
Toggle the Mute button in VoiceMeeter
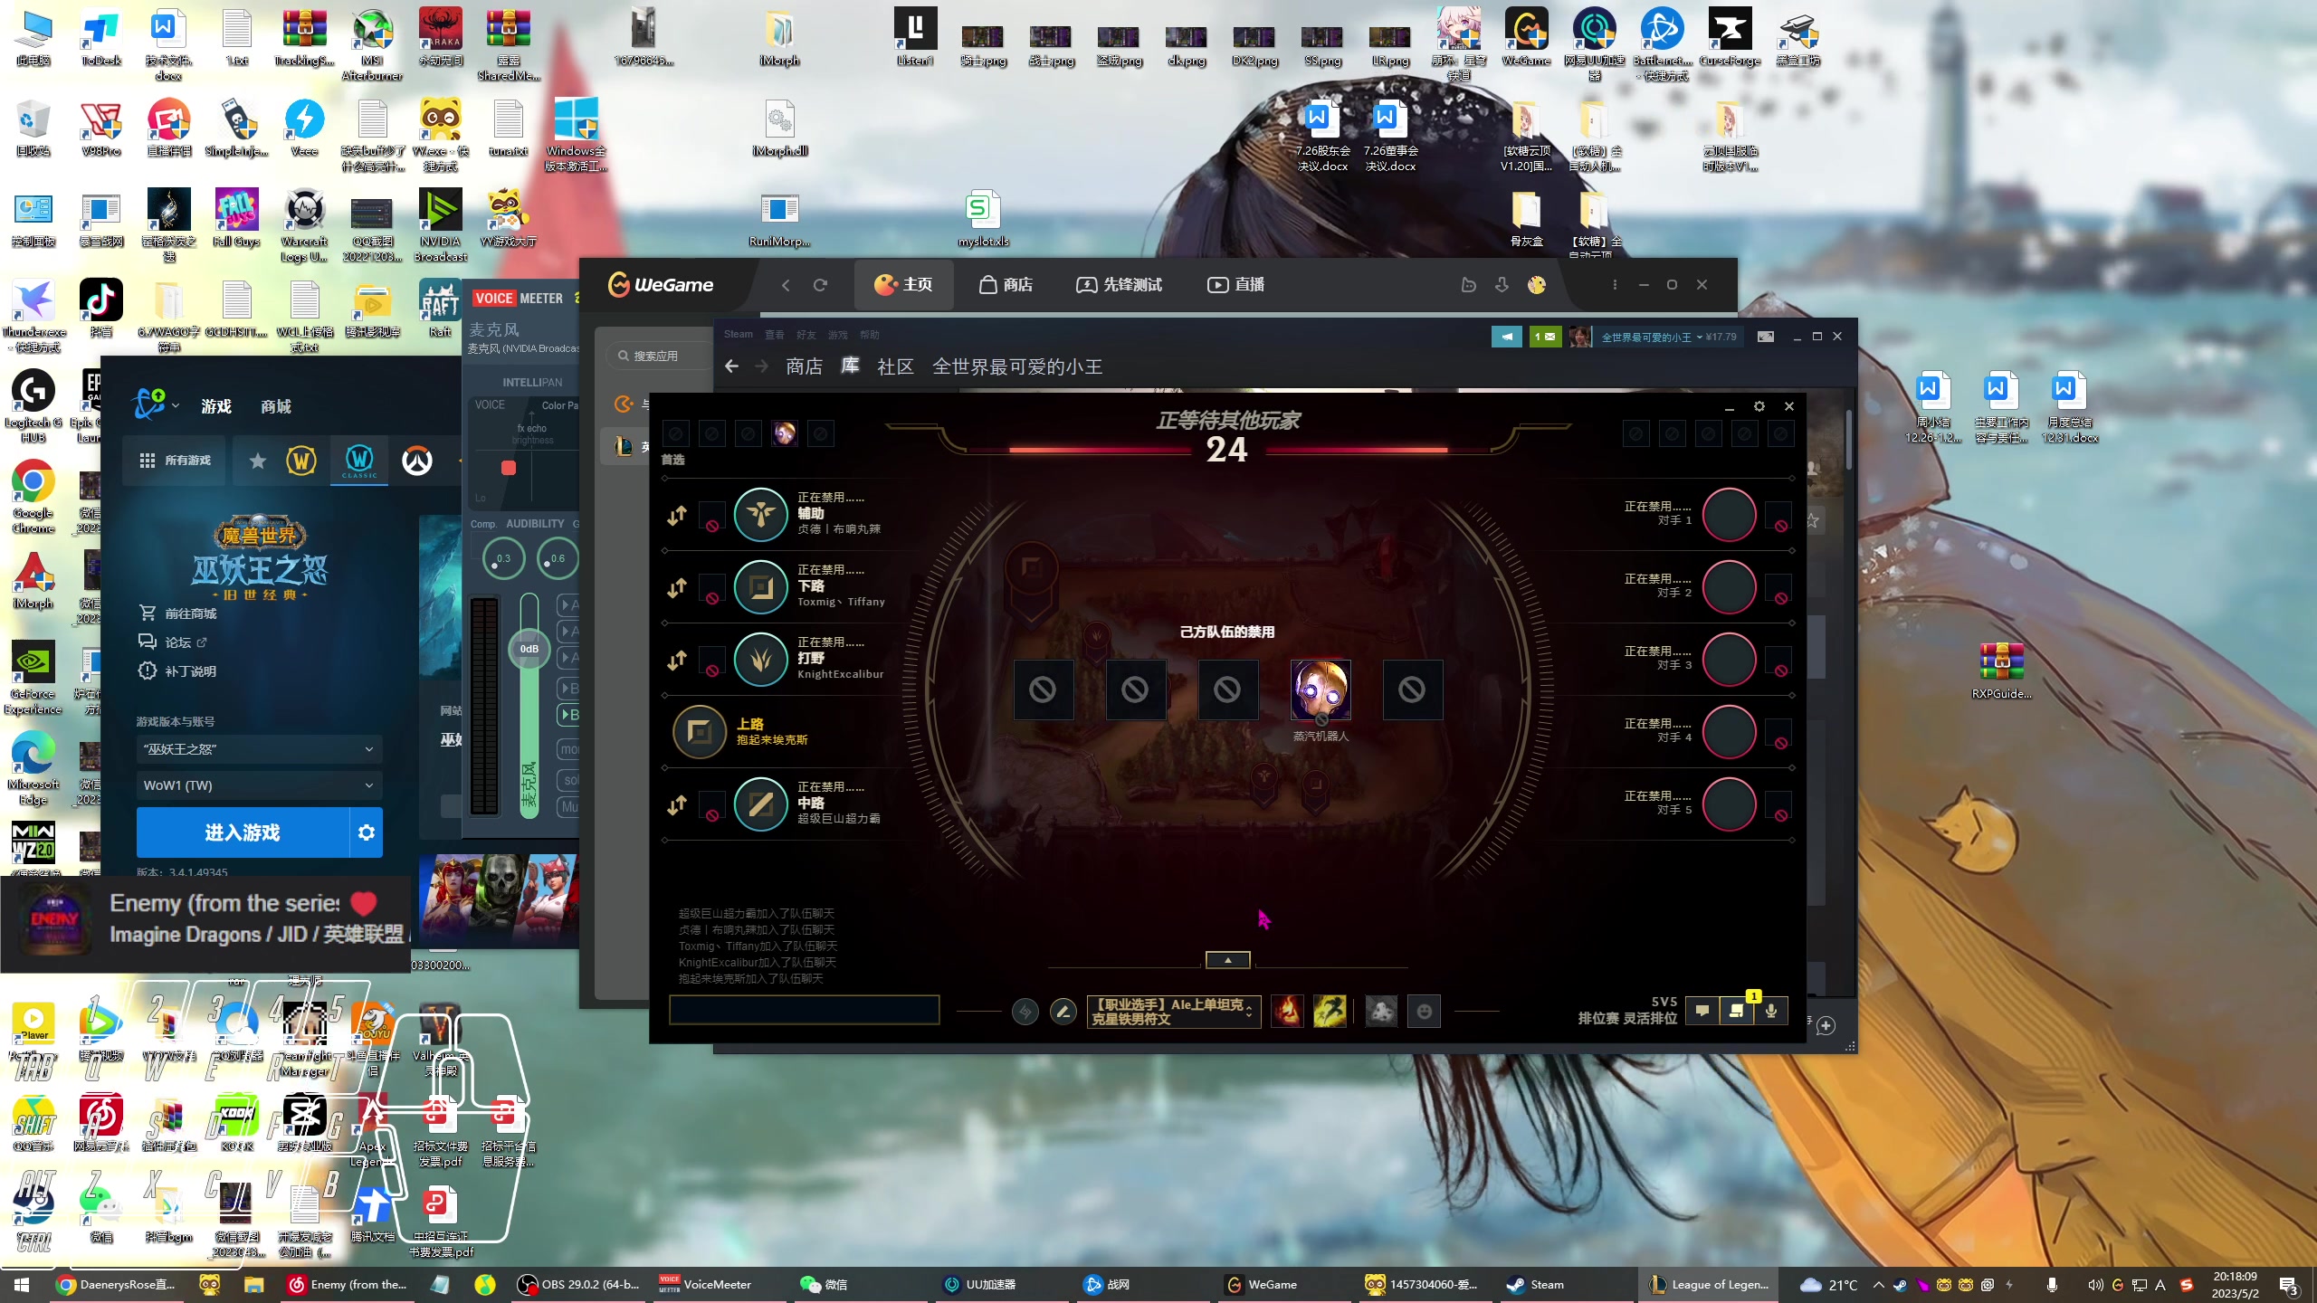point(569,806)
